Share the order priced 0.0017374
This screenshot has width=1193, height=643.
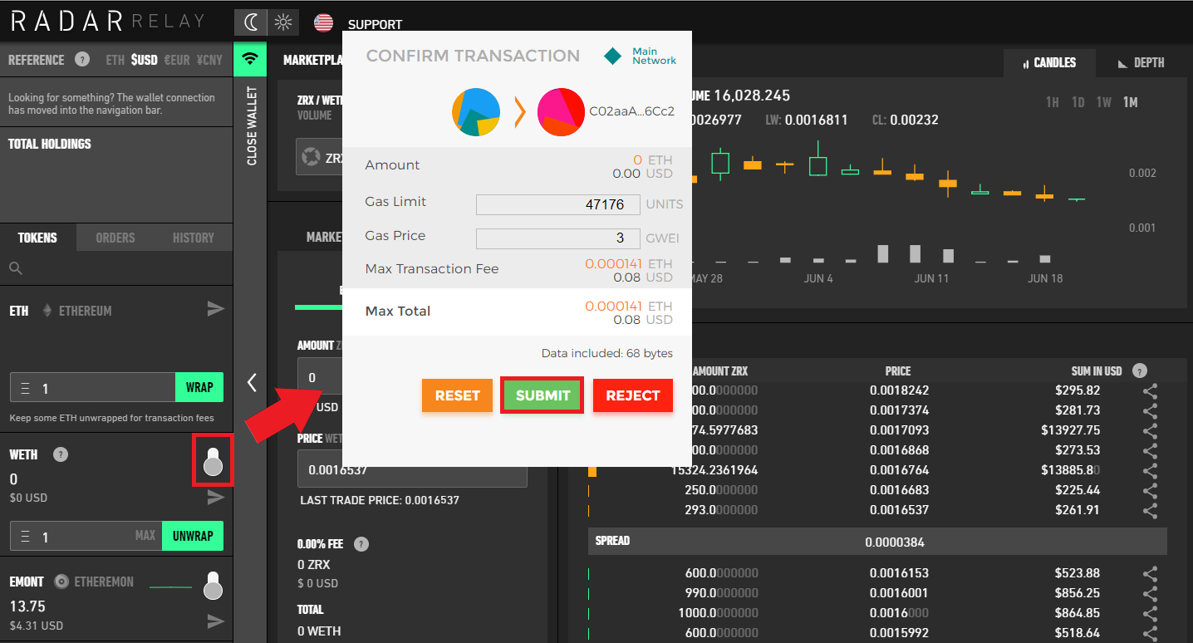(1150, 410)
